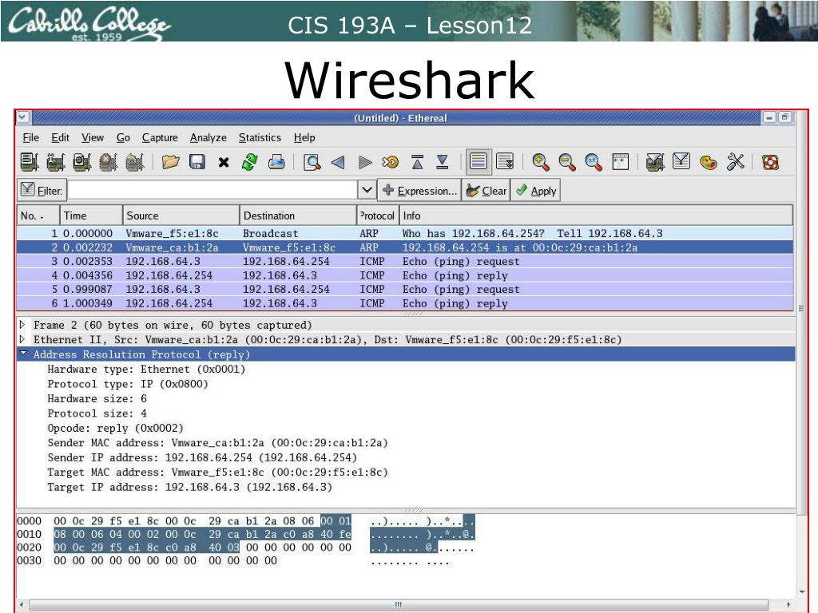
Task: Sort packets by the No. column
Action: 38,216
